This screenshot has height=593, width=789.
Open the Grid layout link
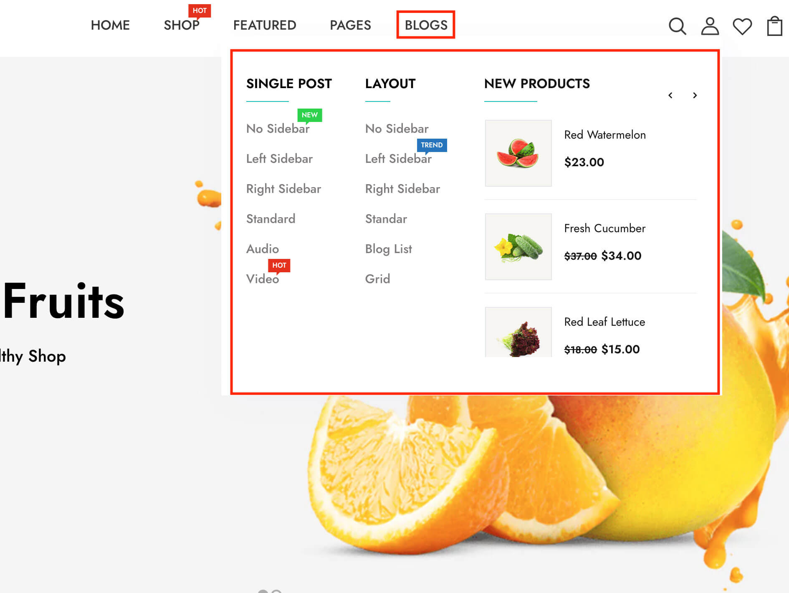[378, 279]
